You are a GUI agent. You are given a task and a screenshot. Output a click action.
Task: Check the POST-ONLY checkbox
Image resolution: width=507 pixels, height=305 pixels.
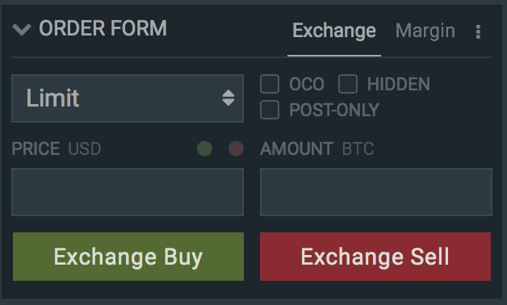click(x=270, y=110)
